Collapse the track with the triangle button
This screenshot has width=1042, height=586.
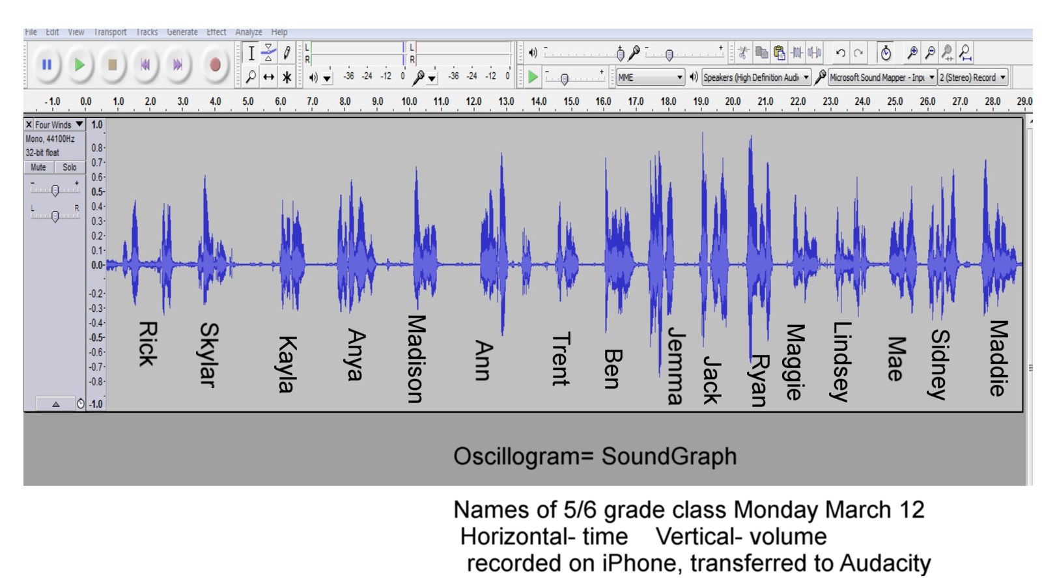[x=56, y=404]
